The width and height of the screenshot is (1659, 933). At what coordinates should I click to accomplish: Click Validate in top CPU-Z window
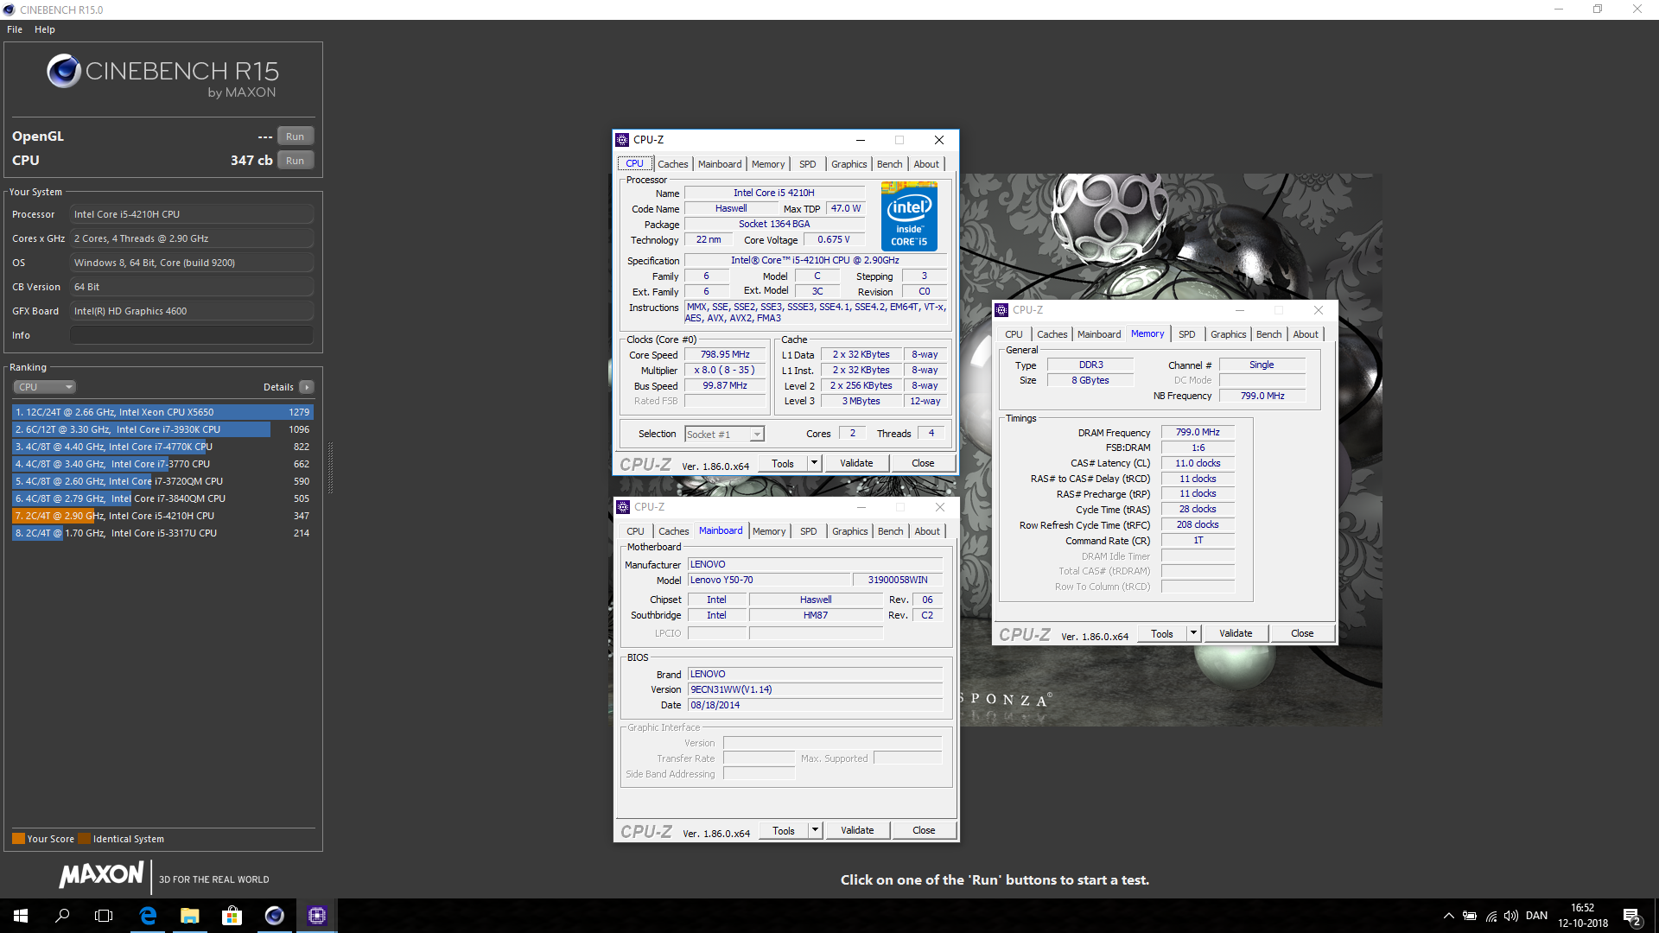coord(856,464)
